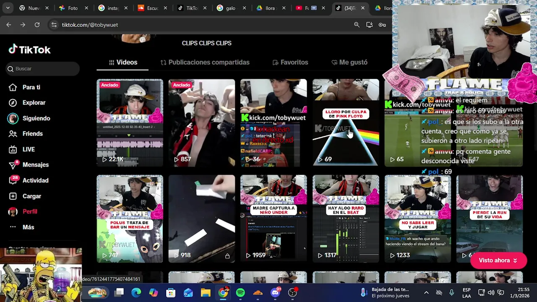Click the address bar URL tiktok.com/@tobywuet

point(90,25)
